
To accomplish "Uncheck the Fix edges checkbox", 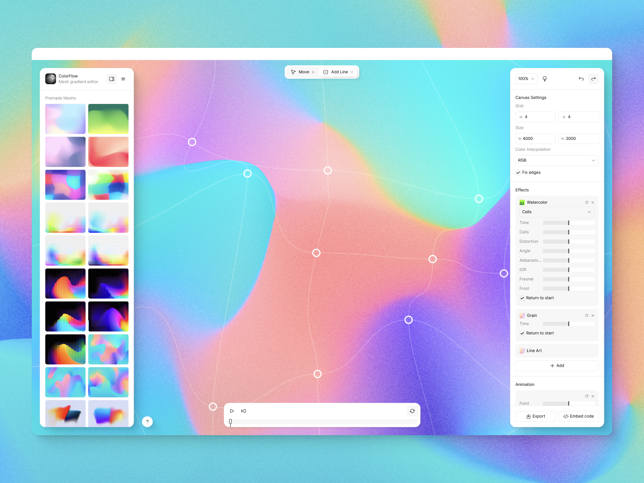I will coord(518,172).
